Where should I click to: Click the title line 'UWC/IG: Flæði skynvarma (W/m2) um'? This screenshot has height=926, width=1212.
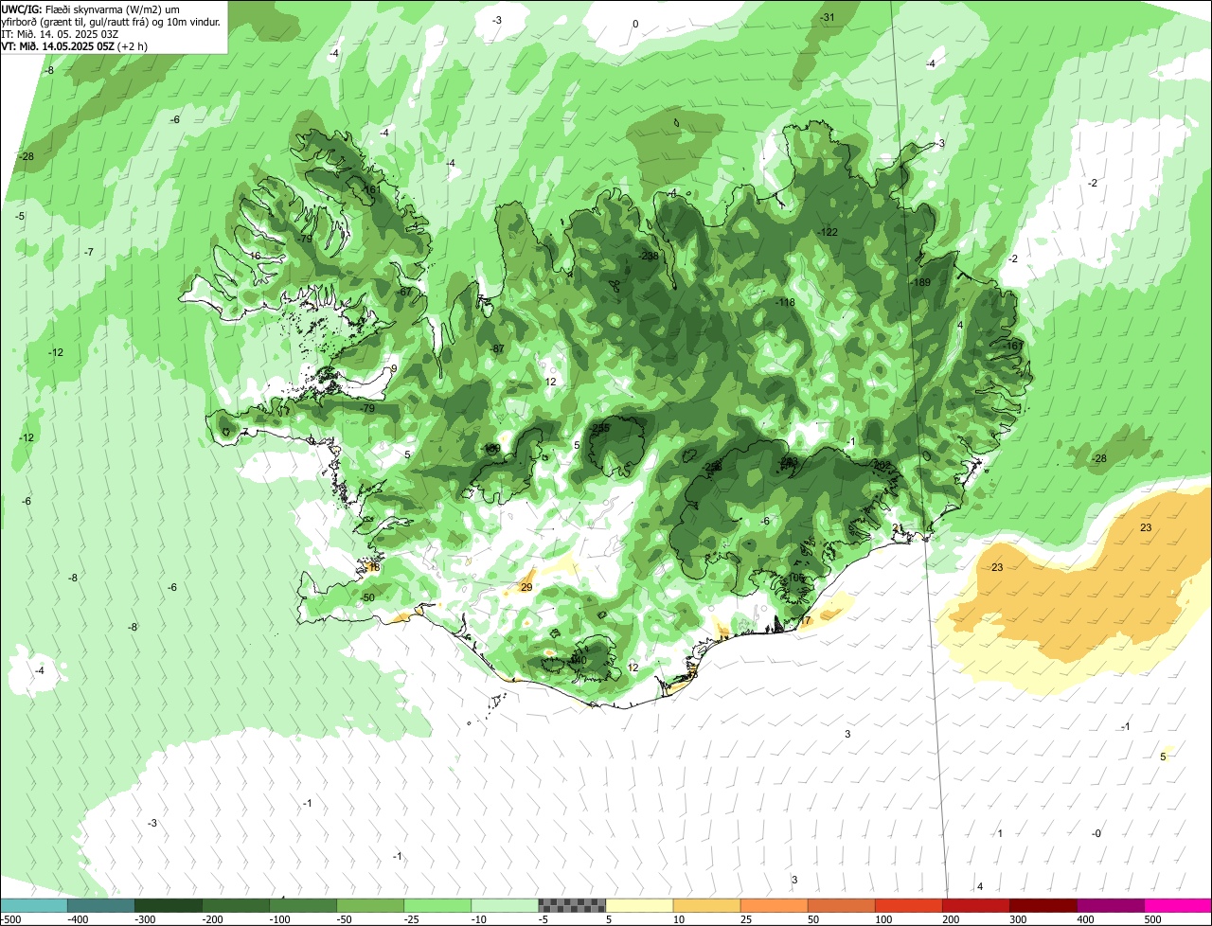coord(91,9)
